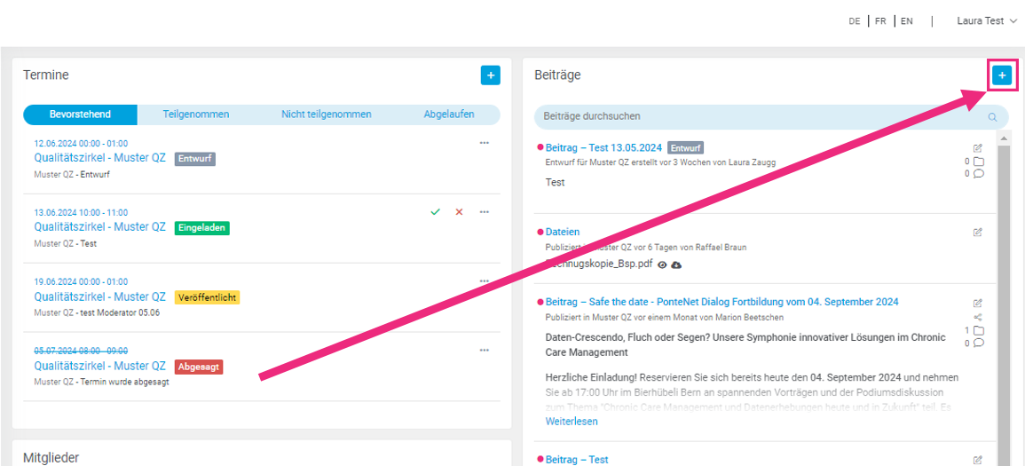Open the three-dot menu for the 12.06.2024 Termin
Viewport: 1025px width, 466px height.
tap(485, 143)
